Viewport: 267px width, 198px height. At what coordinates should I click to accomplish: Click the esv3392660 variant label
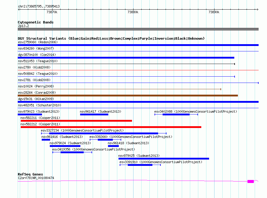pyautogui.click(x=131, y=137)
